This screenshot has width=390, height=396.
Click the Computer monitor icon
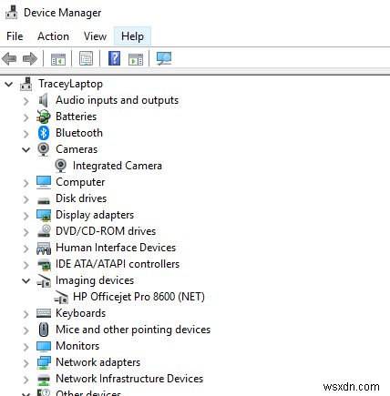[x=44, y=182]
